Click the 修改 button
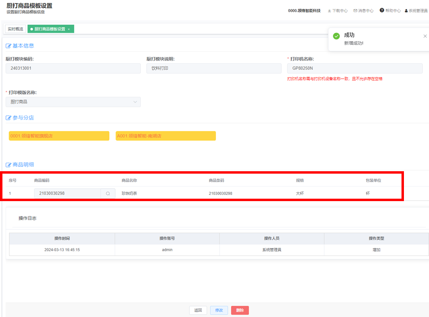Viewport: 429px width, 317px height. click(219, 310)
